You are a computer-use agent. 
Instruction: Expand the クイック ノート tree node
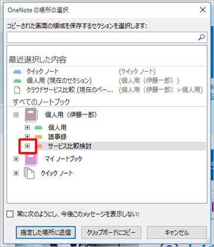(16, 173)
